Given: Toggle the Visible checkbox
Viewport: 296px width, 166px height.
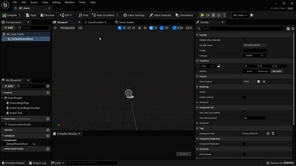Looking at the screenshot, I should pyautogui.click(x=244, y=92).
